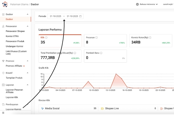Select the Pesanan metric card

pos(105,41)
